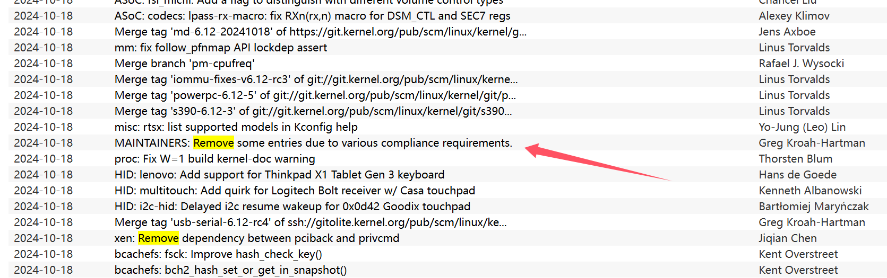Click author name Yo-Jung (Leo) Lin
Image resolution: width=887 pixels, height=278 pixels.
(x=802, y=127)
